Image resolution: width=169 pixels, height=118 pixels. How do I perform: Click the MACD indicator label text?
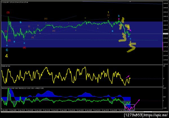click(23, 88)
